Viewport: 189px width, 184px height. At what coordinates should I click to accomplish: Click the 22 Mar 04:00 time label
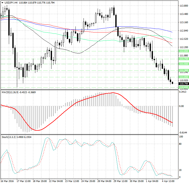[x=56, y=181]
